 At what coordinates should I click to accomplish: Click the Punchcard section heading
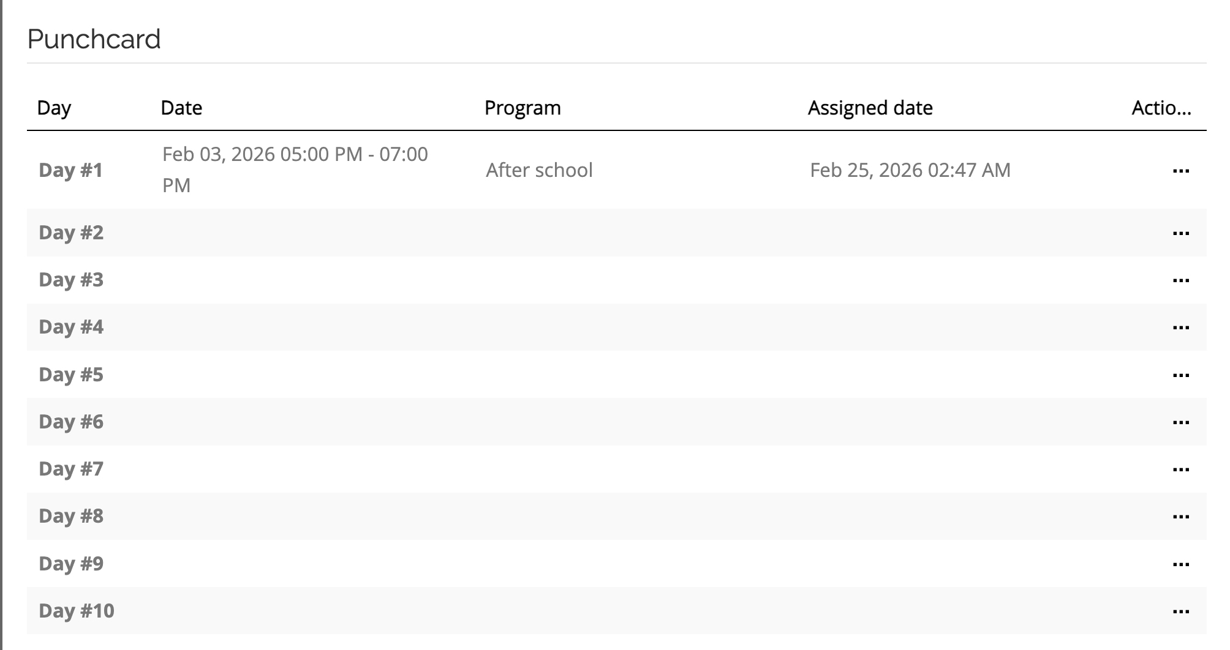[94, 39]
